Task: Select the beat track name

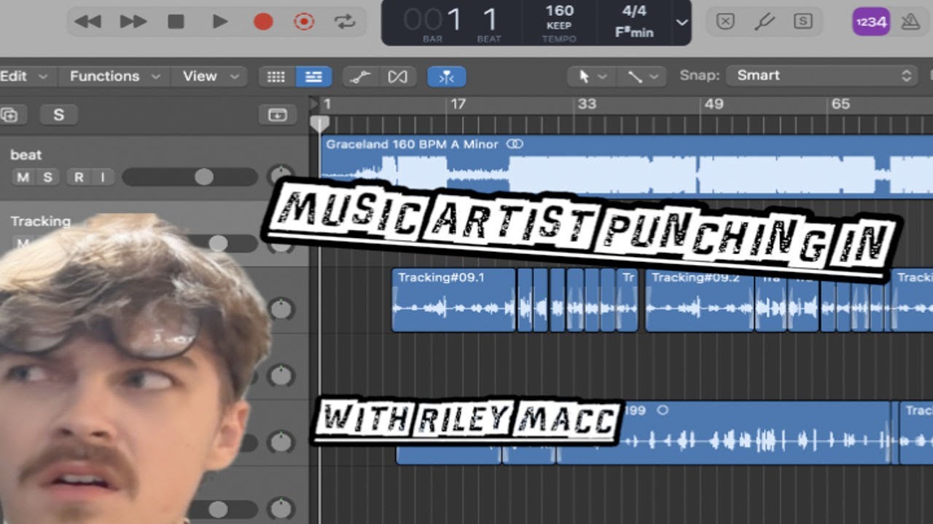Action: click(x=26, y=154)
